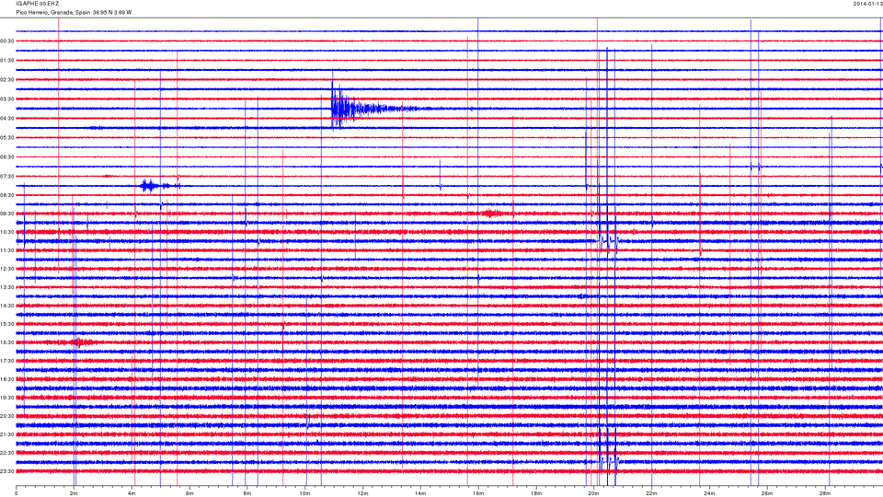
Task: Click the 6m tick label on time axis
Action: pos(189,493)
